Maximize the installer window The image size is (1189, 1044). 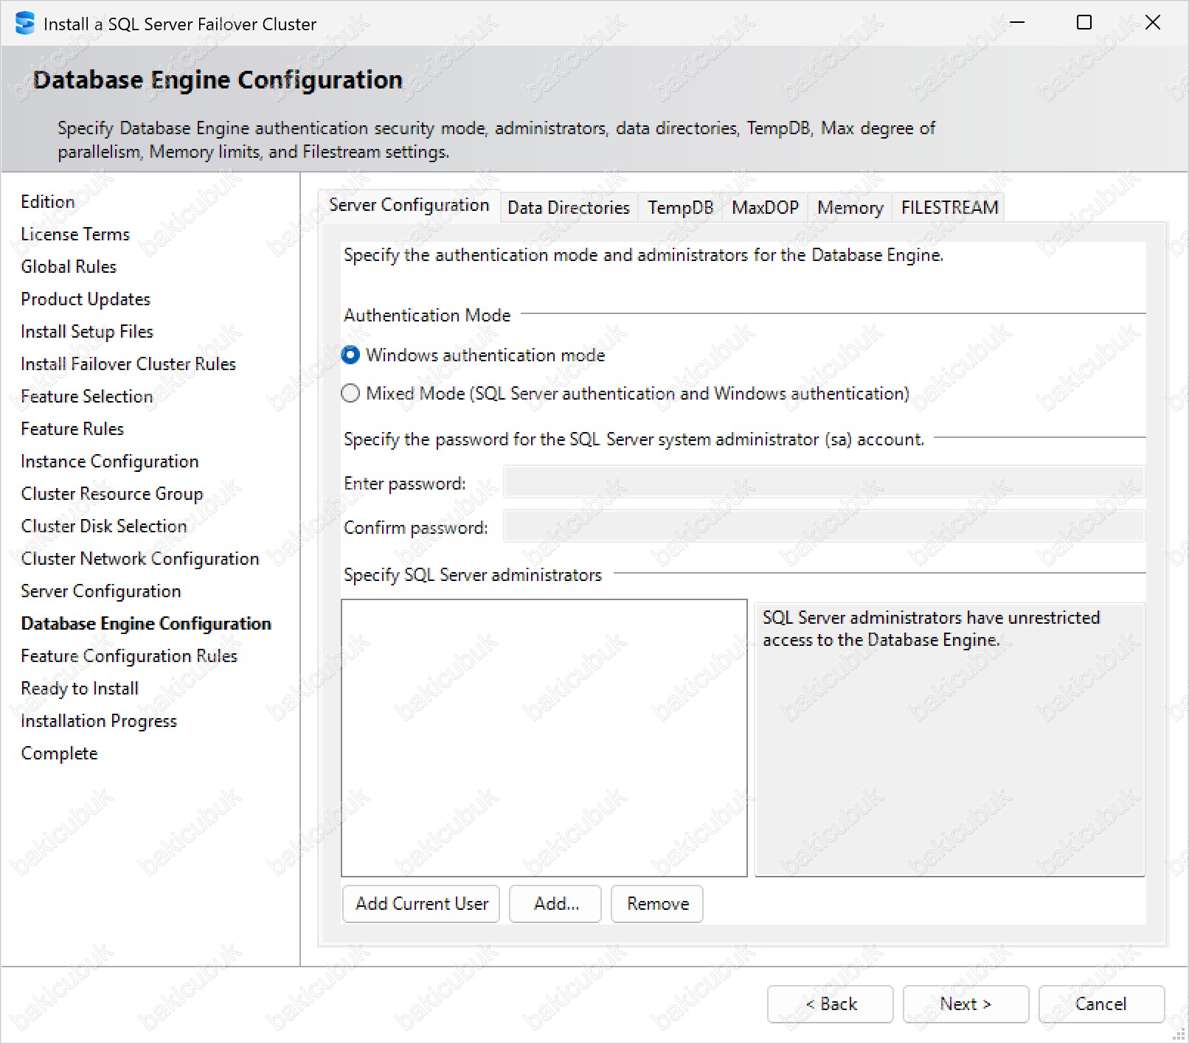[x=1084, y=23]
